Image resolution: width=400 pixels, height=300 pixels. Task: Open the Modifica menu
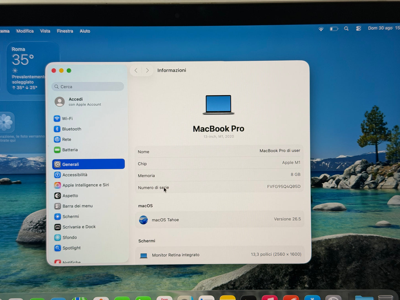click(25, 31)
